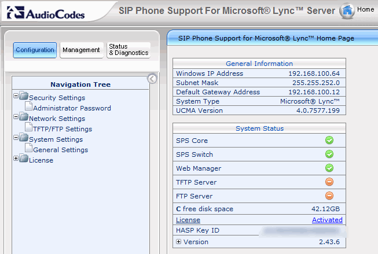Go to the Home link text
Viewport: 378px width, 254px height.
(366, 10)
